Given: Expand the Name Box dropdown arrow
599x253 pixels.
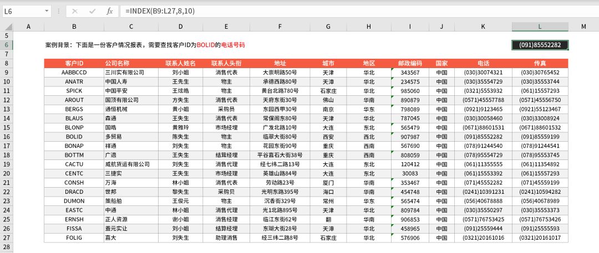Looking at the screenshot, I should [x=46, y=11].
